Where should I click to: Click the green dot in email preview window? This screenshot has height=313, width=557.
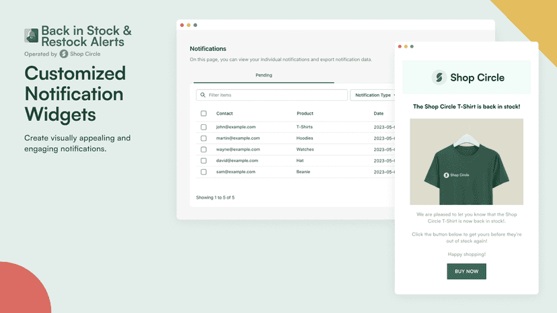pos(412,46)
